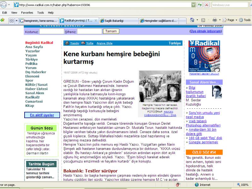Click the Print icon in toolbar

(x=215, y=20)
